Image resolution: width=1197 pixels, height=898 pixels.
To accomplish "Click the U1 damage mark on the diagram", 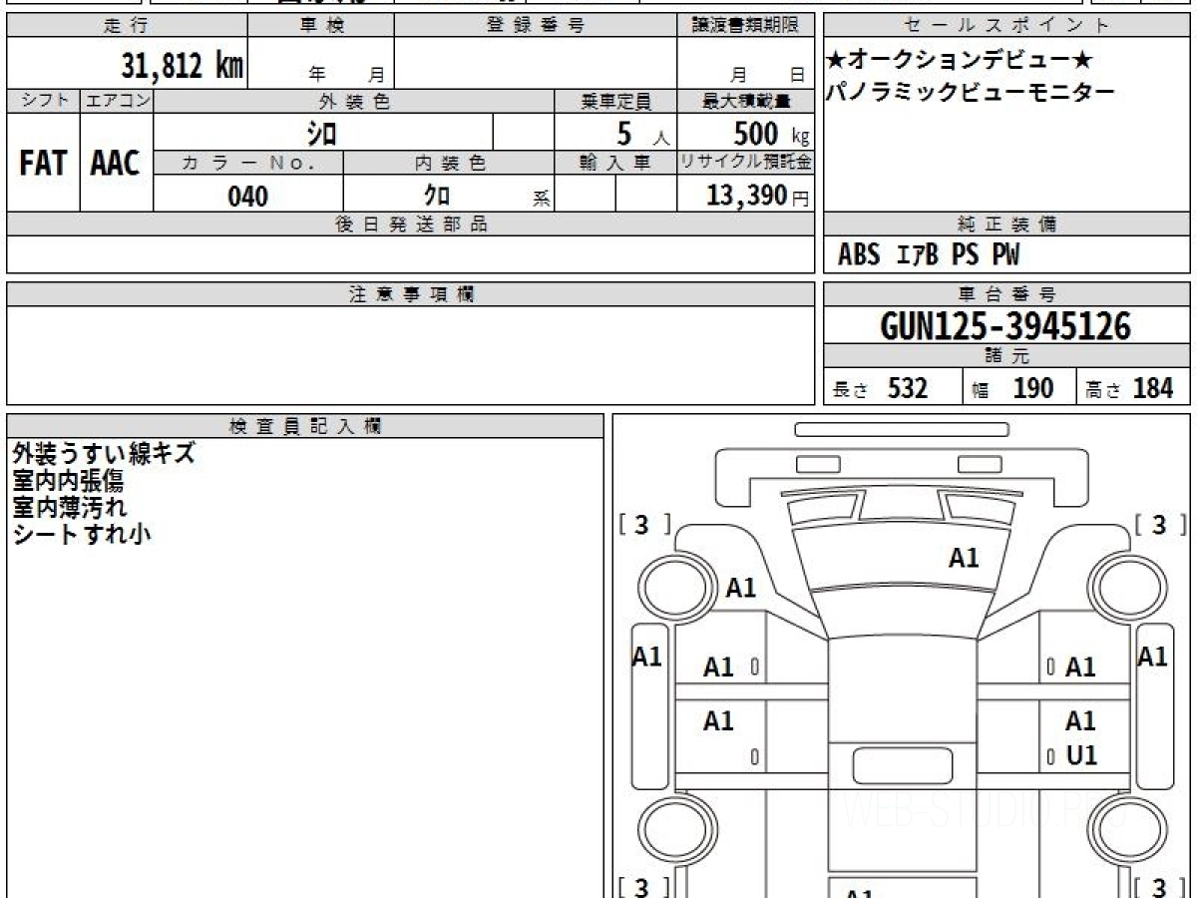I will point(1081,756).
